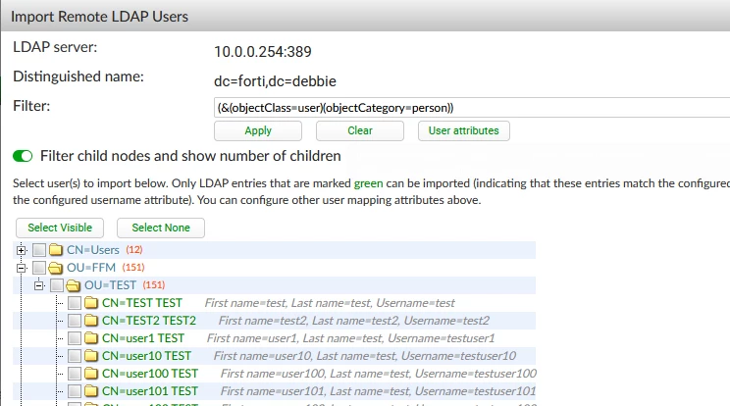The height and width of the screenshot is (406, 730).
Task: Click folder icon beside CN=user1 TEST
Action: (91, 338)
